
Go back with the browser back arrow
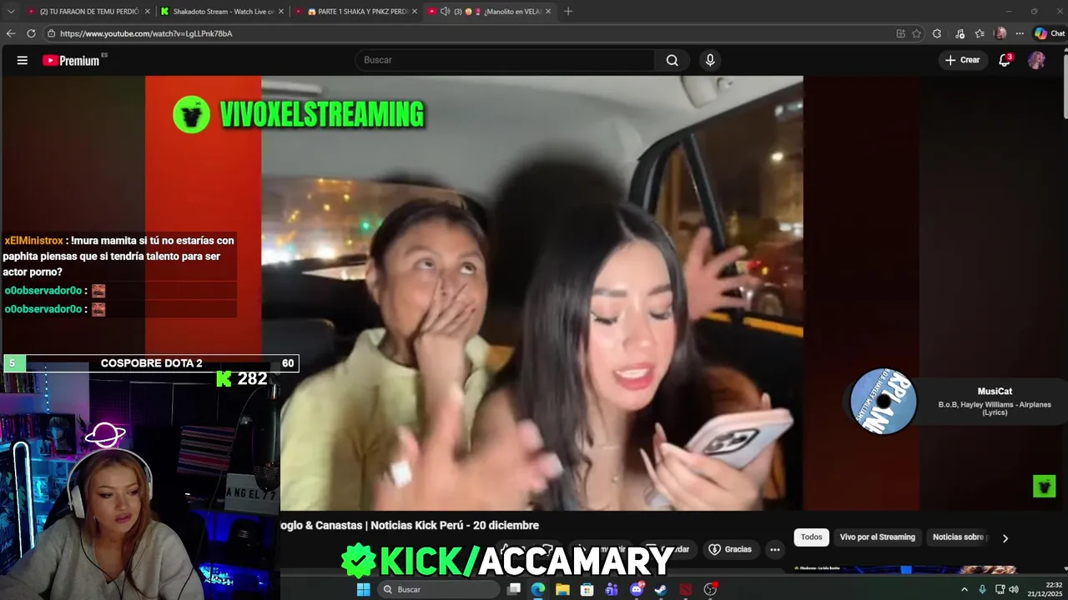coord(11,33)
